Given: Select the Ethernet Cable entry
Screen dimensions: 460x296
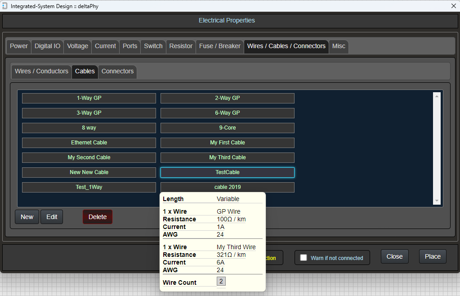Looking at the screenshot, I should [x=89, y=143].
